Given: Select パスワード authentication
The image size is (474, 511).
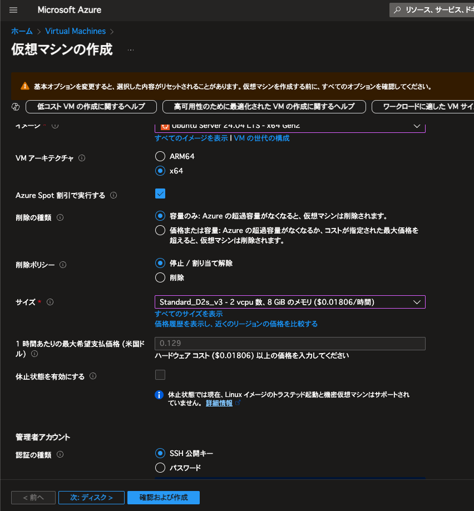Looking at the screenshot, I should (x=160, y=468).
